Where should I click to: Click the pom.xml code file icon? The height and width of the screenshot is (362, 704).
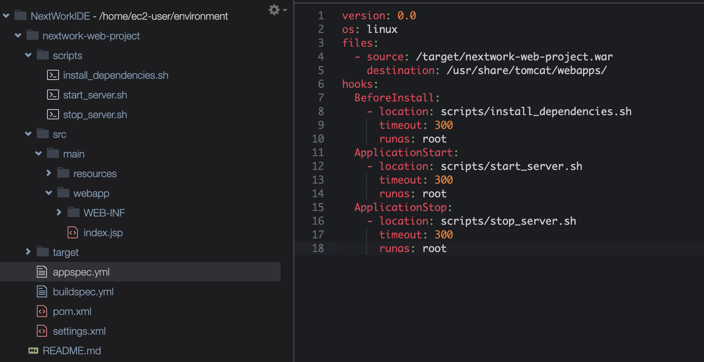42,312
